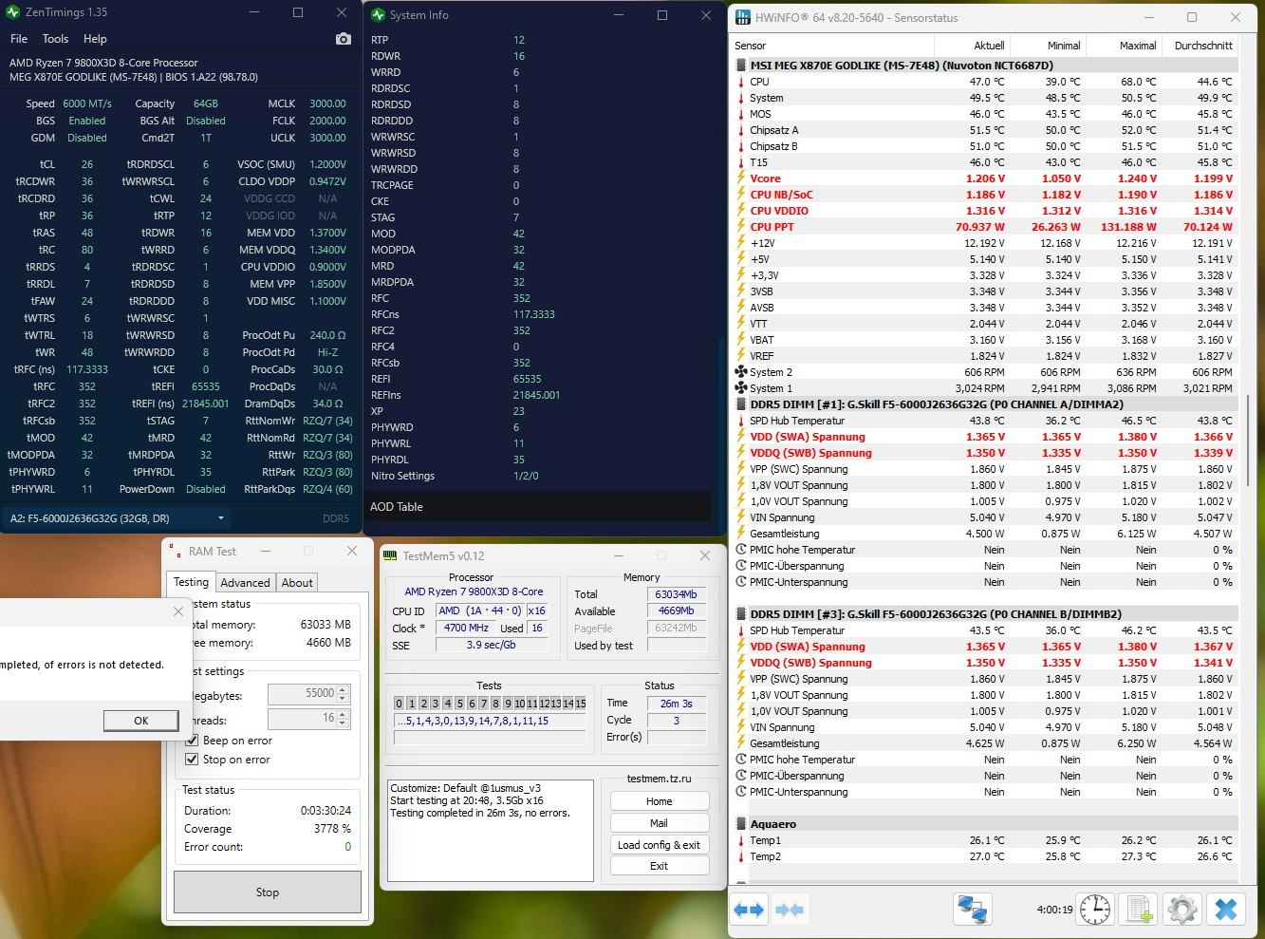Collapse the DDR5 DIMM [#3] sensor group
The image size is (1265, 939).
[987, 614]
